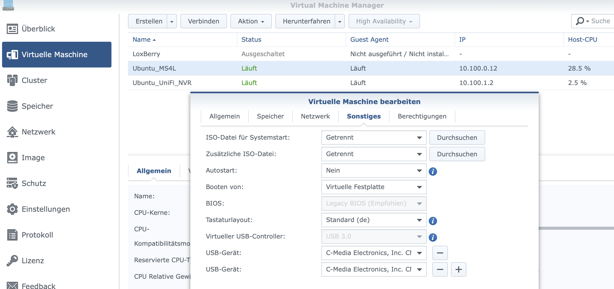Open the Aktion dropdown menu
Image resolution: width=614 pixels, height=289 pixels.
(x=251, y=21)
